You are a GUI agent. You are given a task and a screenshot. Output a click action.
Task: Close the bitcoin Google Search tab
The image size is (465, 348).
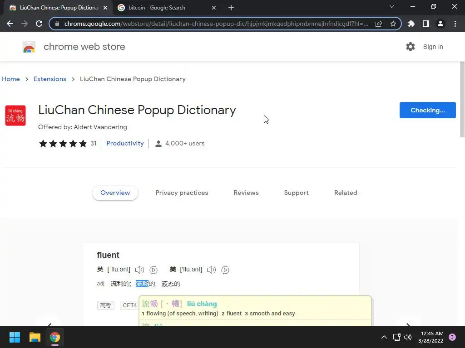point(214,8)
